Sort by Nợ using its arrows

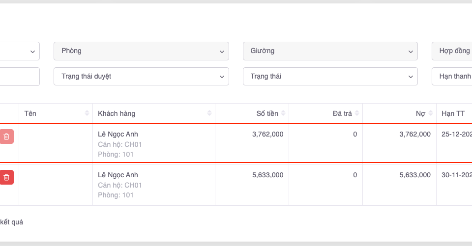431,113
